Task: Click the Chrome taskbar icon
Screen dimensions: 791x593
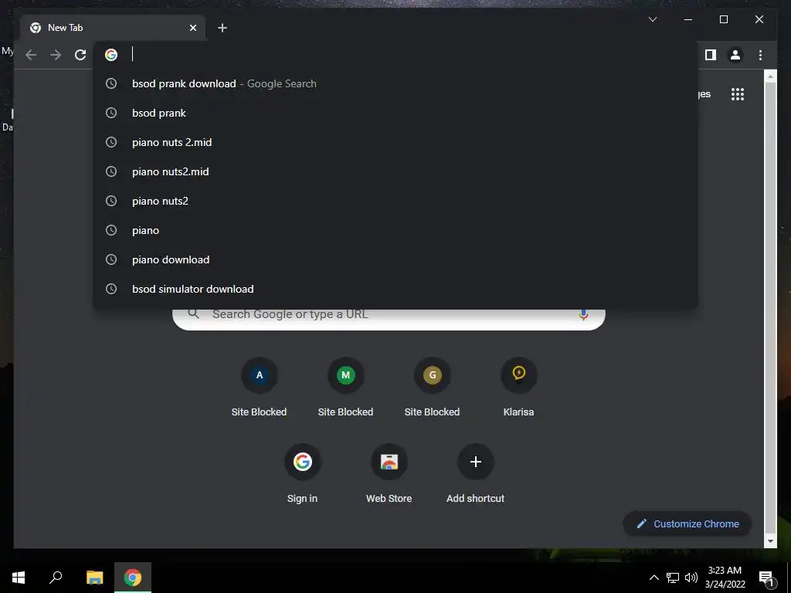Action: coord(133,578)
